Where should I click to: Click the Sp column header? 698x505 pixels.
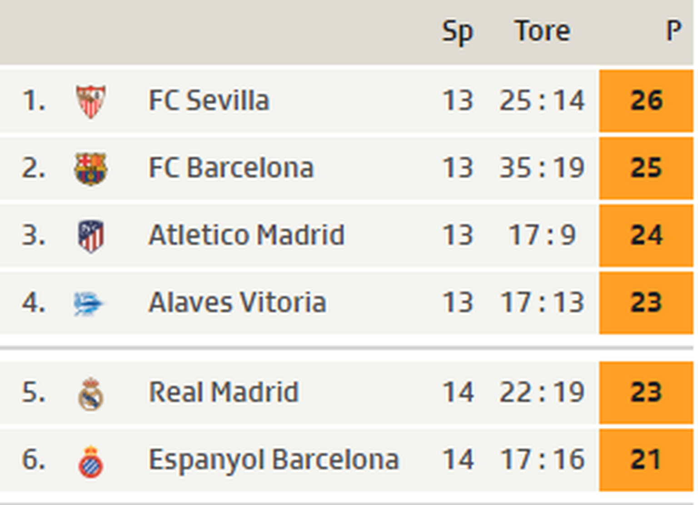click(458, 32)
